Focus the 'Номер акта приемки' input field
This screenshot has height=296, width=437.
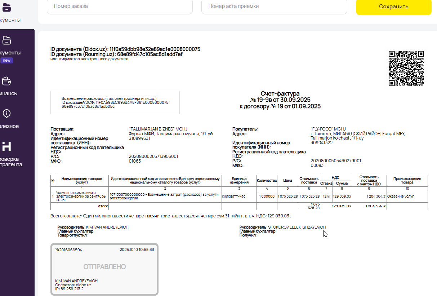[274, 6]
